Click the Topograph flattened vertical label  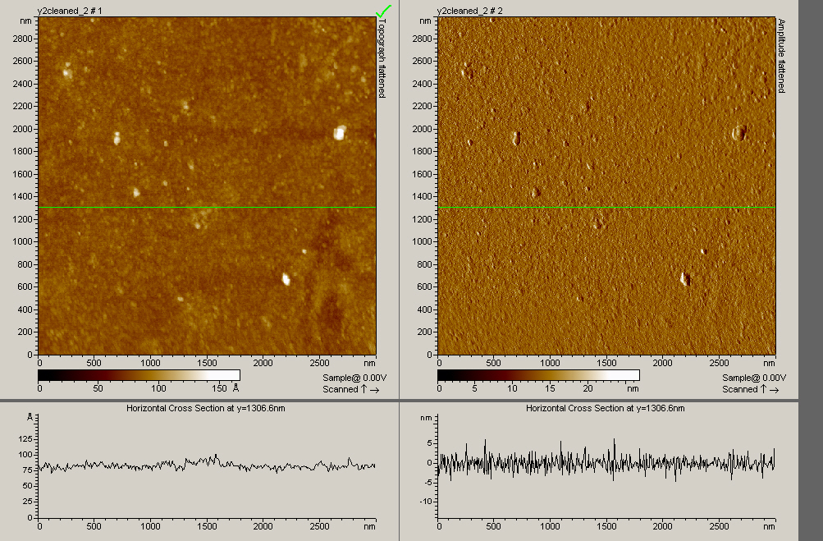tap(382, 59)
